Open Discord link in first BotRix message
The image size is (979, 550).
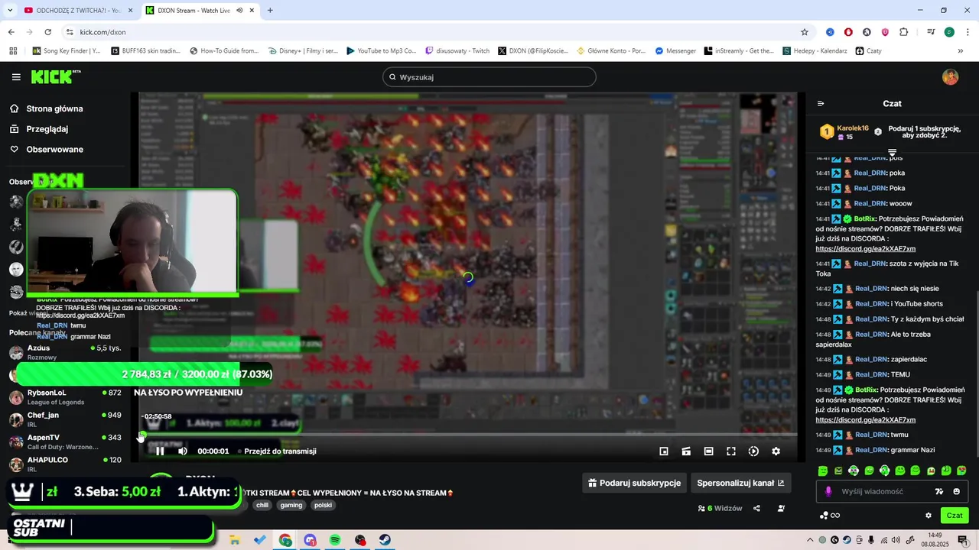click(865, 249)
